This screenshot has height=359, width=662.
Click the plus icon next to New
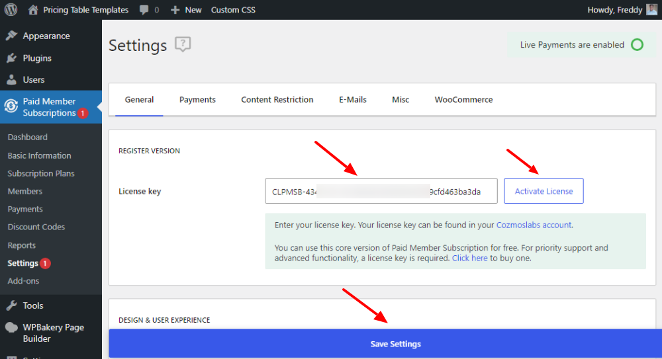175,10
